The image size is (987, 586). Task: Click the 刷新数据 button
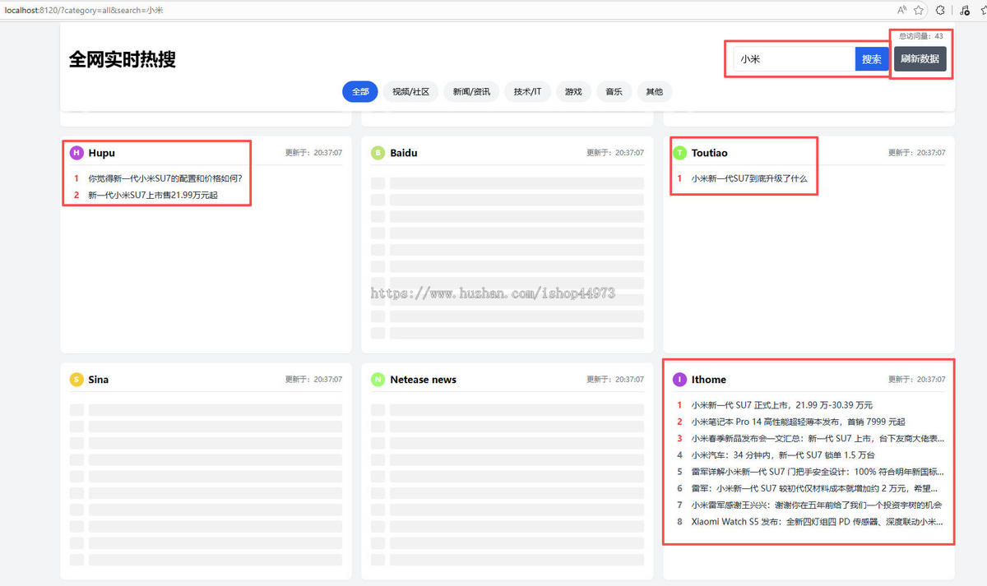[920, 59]
